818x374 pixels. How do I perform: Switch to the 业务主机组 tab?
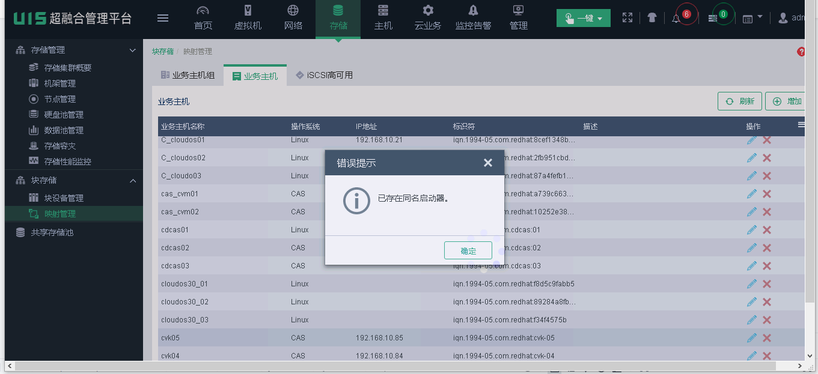click(x=188, y=75)
